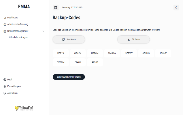This screenshot has width=183, height=115.
Task: Click the Arbeitszeiterfassung stopwatch icon
Action: [5, 24]
